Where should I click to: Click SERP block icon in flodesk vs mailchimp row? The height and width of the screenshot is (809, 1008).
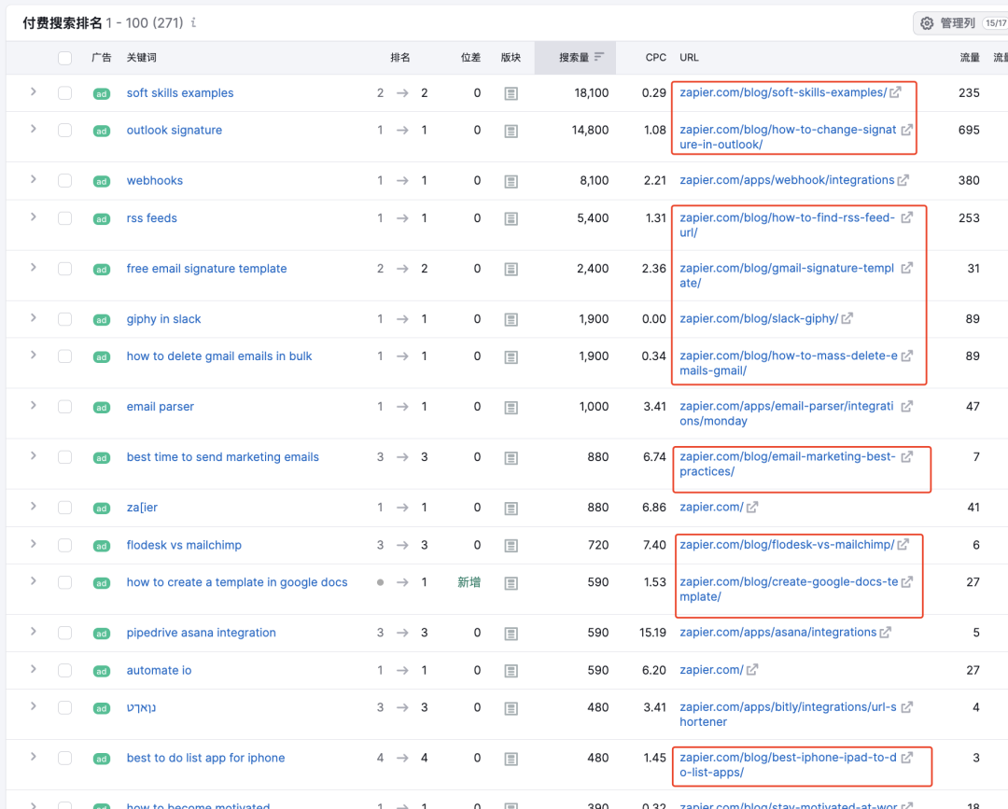pos(511,546)
